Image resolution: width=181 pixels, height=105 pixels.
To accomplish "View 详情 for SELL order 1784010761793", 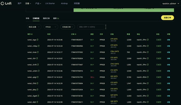I will tap(168, 77).
